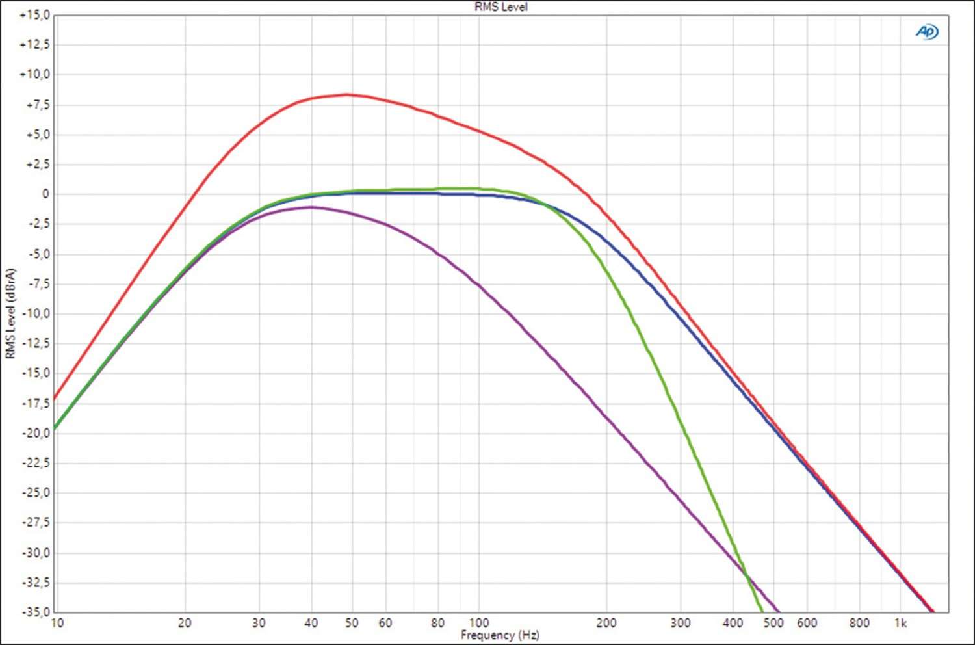Click the -20,0 tick label on the Y axis
Image resolution: width=975 pixels, height=645 pixels.
click(34, 433)
